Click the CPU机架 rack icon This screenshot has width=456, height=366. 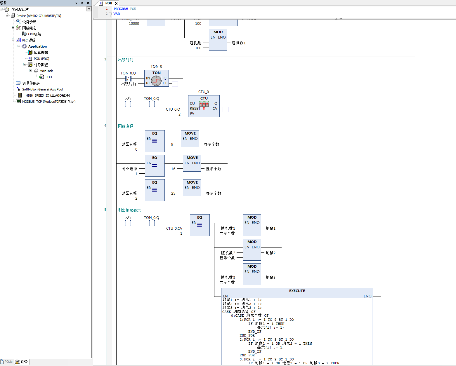click(24, 34)
